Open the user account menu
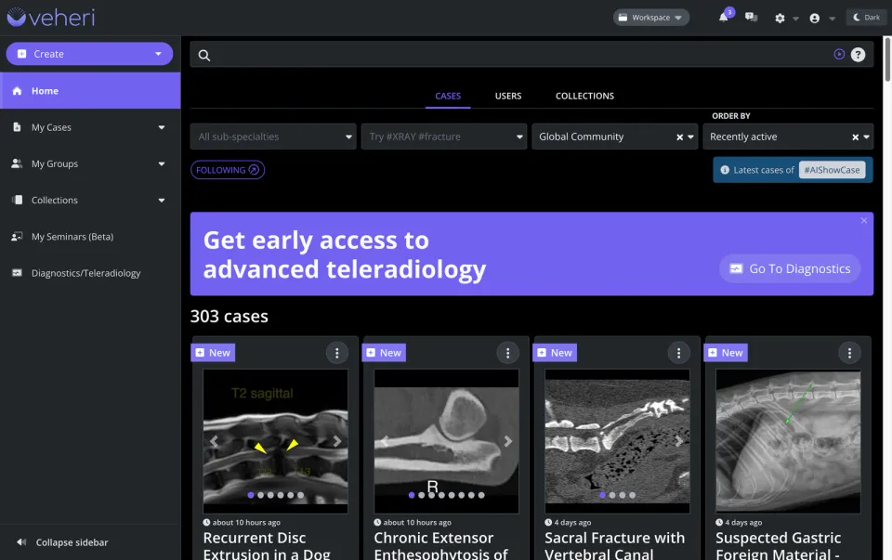The image size is (892, 560). [x=815, y=19]
